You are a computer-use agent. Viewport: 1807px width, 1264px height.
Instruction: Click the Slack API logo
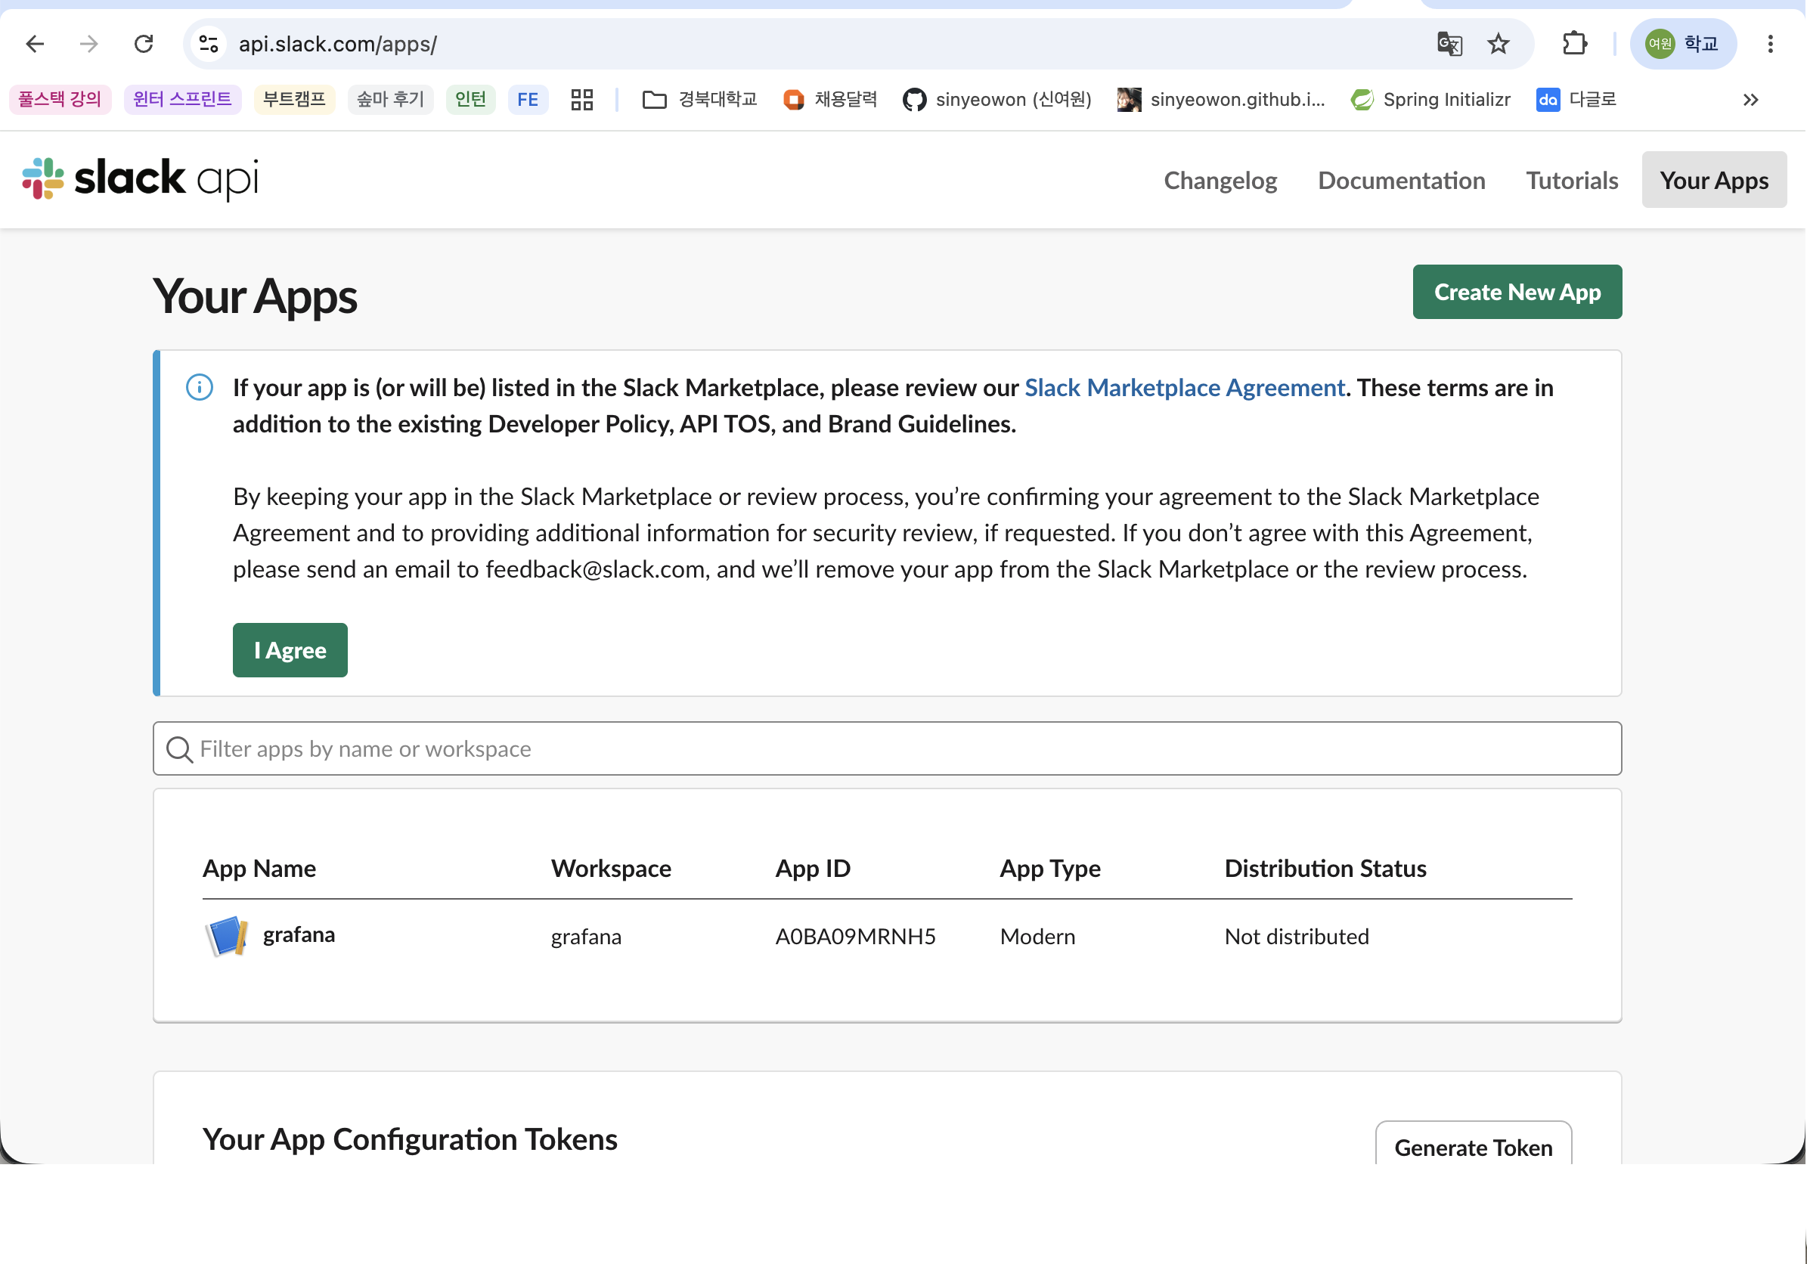[x=140, y=178]
